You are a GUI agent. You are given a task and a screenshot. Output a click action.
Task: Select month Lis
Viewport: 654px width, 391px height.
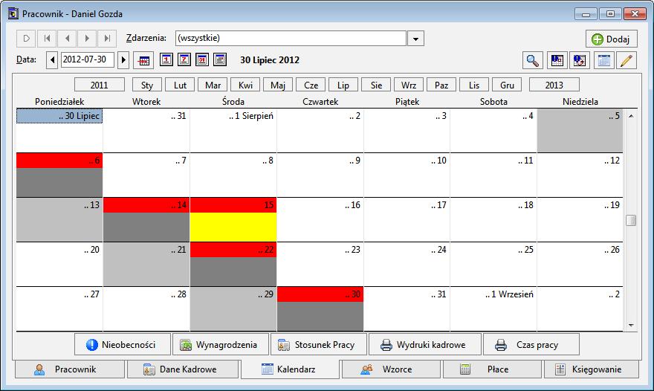tap(474, 85)
